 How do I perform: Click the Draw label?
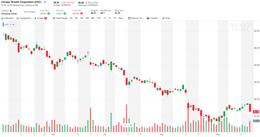(168, 18)
